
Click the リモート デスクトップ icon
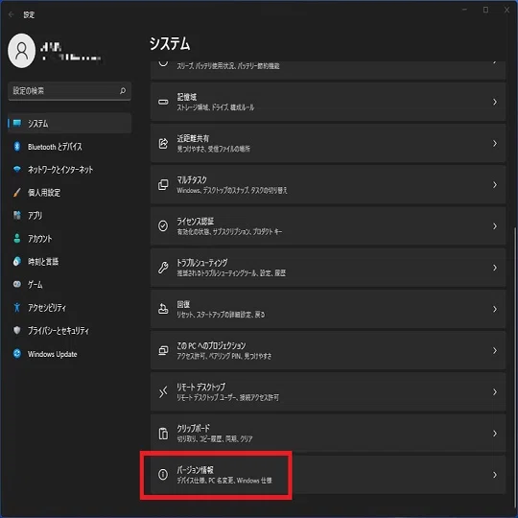(163, 392)
